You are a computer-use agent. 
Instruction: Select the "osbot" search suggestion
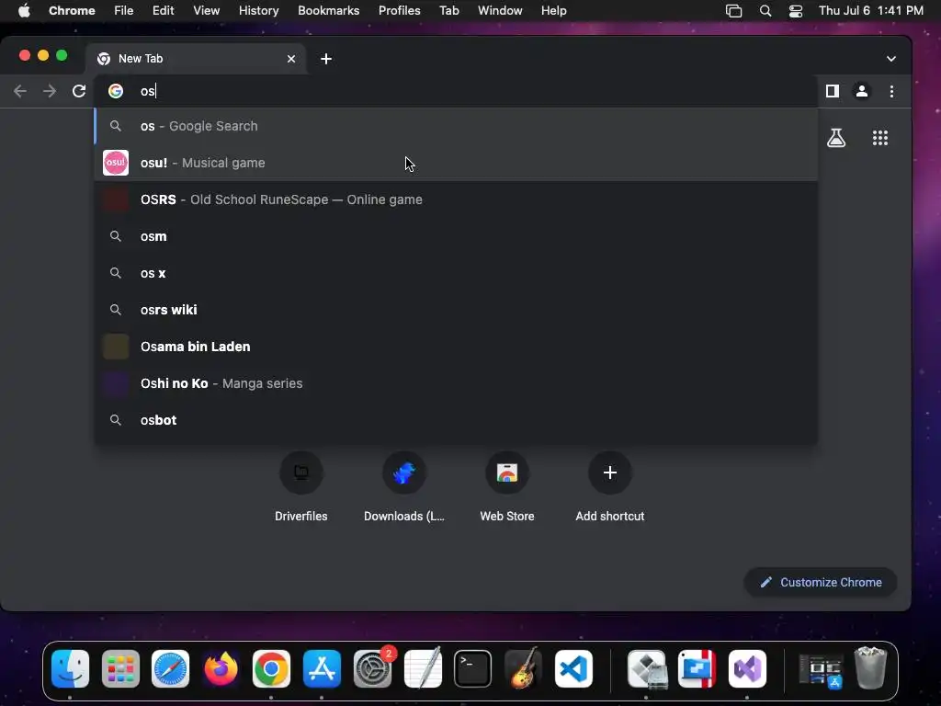456,420
